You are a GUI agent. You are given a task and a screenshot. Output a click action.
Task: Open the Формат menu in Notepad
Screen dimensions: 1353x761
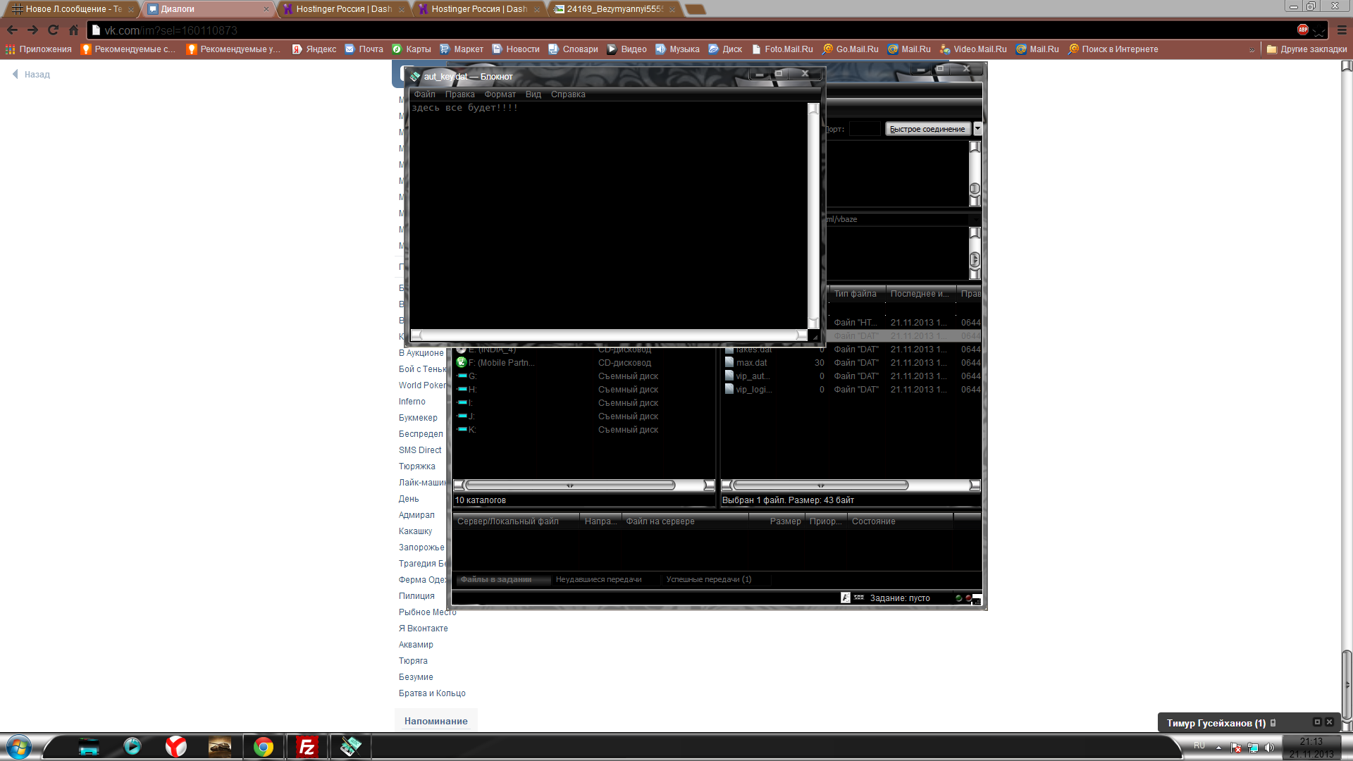(500, 94)
